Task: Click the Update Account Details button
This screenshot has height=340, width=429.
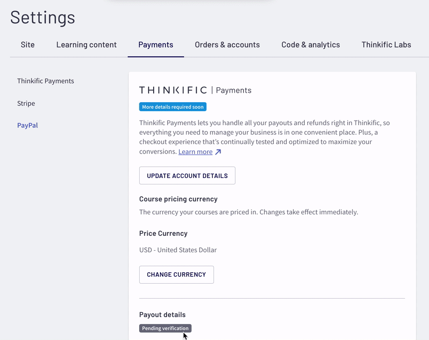Action: click(x=187, y=175)
